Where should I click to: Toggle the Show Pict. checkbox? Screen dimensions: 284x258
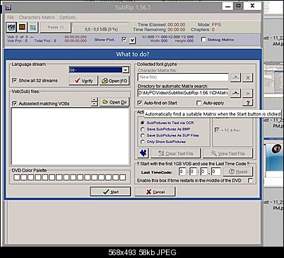[124, 39]
